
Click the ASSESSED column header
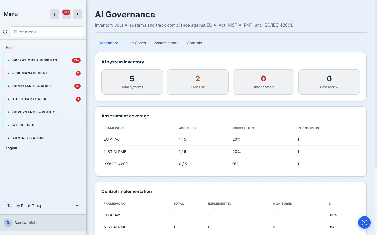pyautogui.click(x=187, y=128)
